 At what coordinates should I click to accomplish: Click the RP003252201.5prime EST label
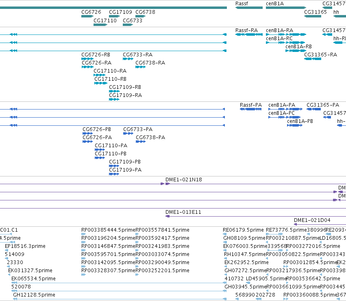pos(162,271)
